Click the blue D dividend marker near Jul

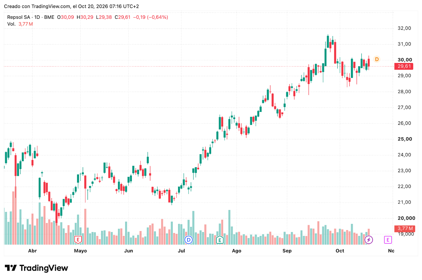tap(188, 240)
